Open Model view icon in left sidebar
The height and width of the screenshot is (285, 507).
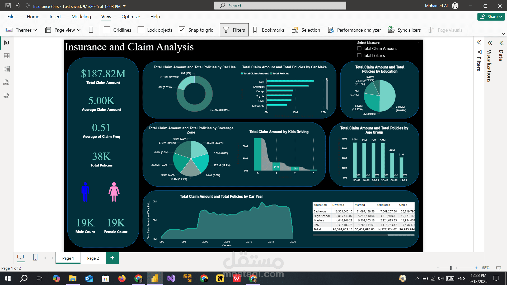[7, 69]
